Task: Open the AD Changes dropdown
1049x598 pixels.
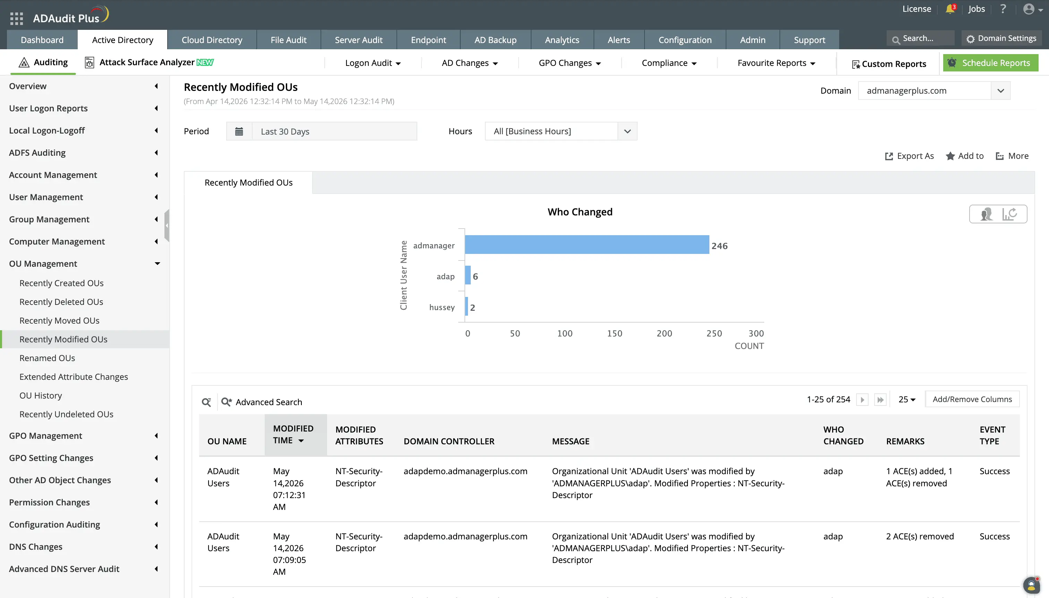Action: (x=469, y=63)
